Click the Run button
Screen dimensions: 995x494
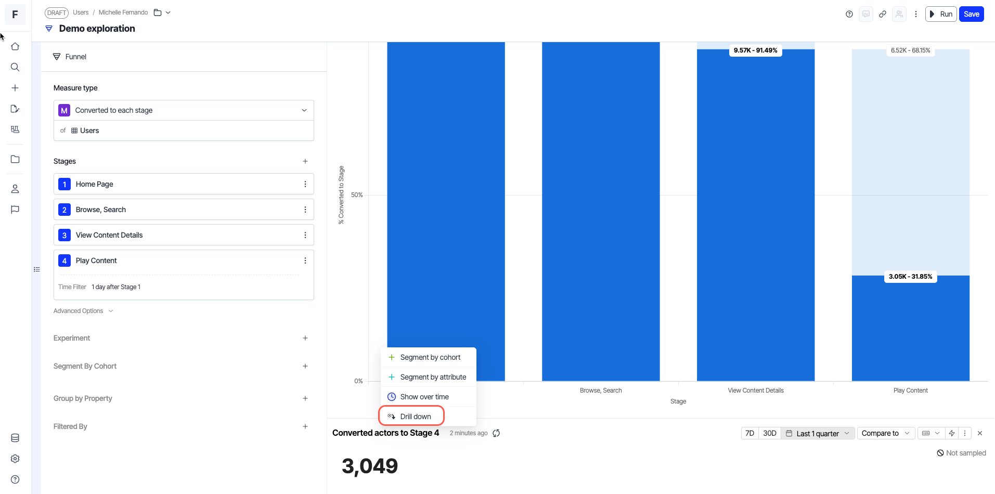pyautogui.click(x=941, y=14)
